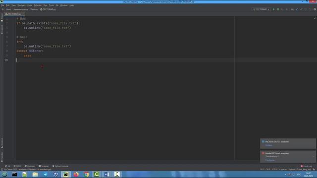Close the open .py editor tab

click(23, 14)
